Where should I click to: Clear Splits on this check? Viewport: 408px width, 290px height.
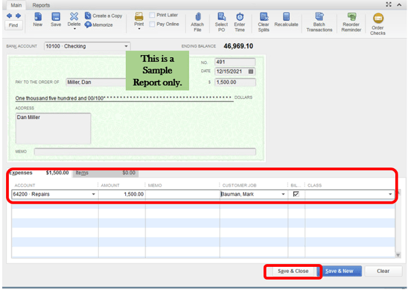[x=264, y=22]
